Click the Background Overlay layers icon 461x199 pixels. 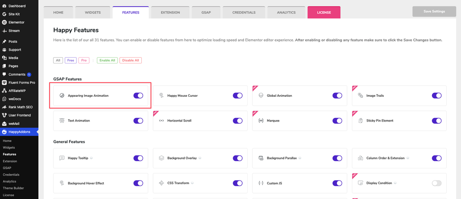tap(162, 158)
